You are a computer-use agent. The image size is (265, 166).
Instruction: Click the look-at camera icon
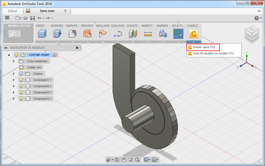117,160
